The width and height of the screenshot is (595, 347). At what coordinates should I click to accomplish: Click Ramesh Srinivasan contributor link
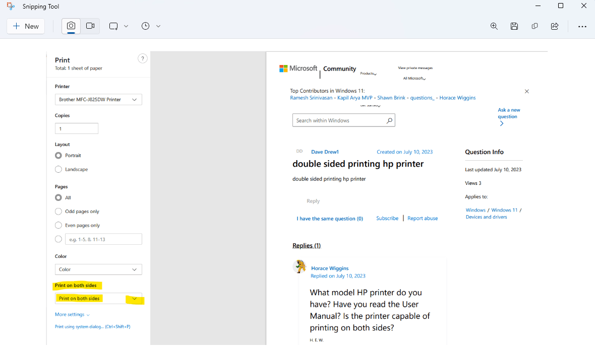click(x=311, y=98)
